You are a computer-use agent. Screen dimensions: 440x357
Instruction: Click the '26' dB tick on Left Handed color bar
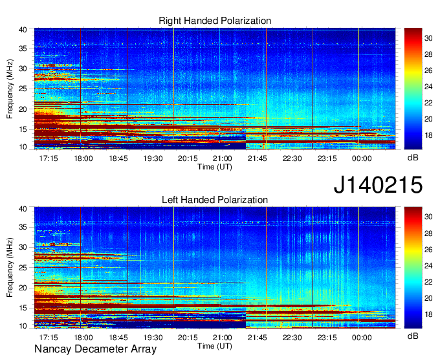pos(428,250)
